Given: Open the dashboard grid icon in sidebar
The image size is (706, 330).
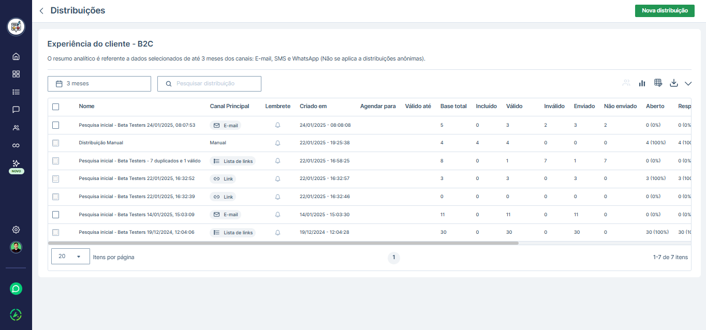Looking at the screenshot, I should pyautogui.click(x=16, y=74).
